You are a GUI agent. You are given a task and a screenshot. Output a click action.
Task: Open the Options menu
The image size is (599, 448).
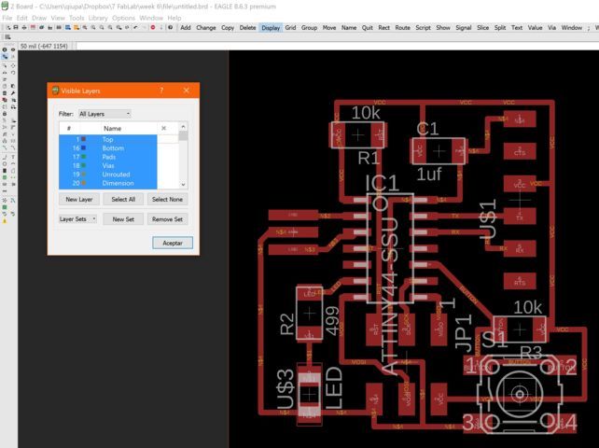123,18
